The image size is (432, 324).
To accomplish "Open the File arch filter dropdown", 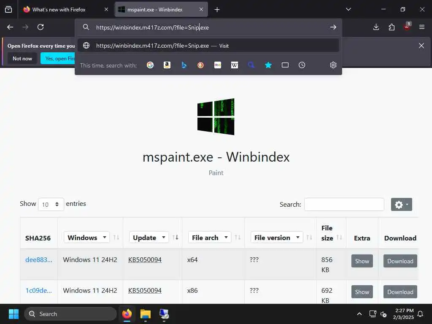I will pyautogui.click(x=210, y=237).
